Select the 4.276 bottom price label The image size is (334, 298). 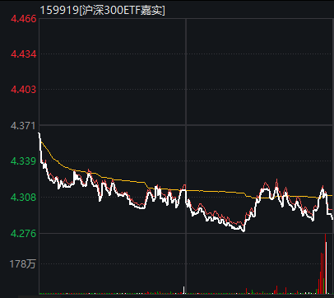pos(23,234)
